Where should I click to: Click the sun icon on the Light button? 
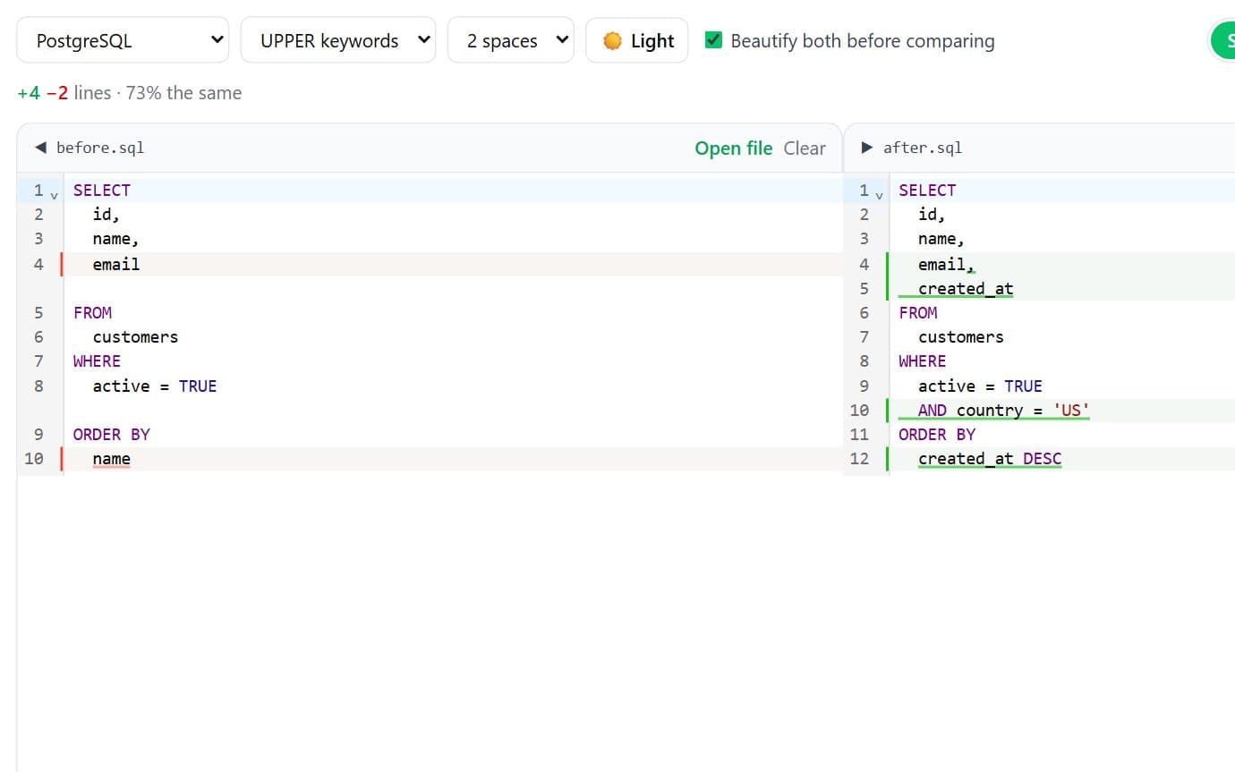[612, 40]
